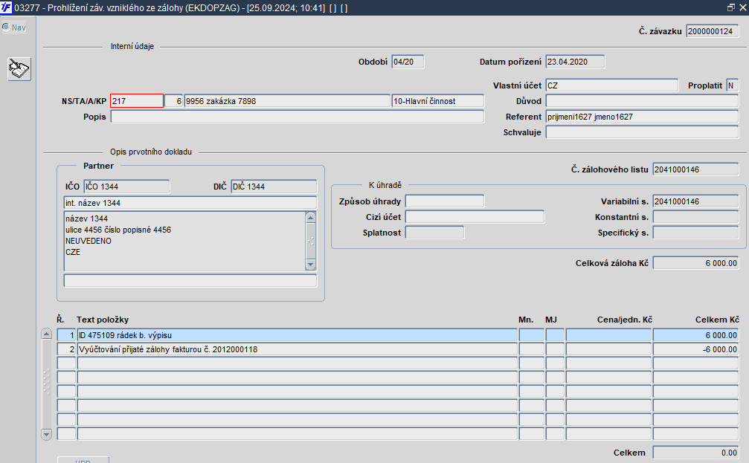Click down arrow of partner address scrollbar
749x463 pixels.
point(310,265)
